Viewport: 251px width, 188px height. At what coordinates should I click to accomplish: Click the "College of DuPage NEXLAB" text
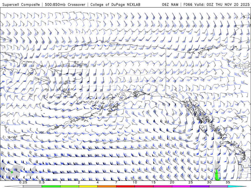pos(115,4)
